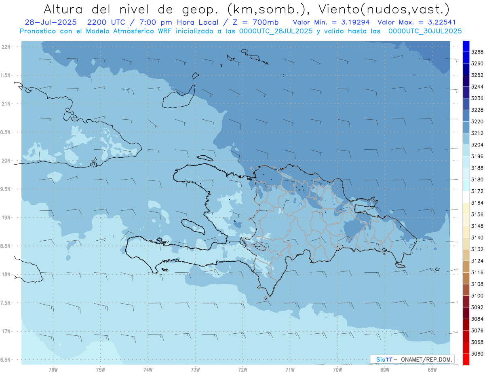Click the bright blue swatch above 3268
Image resolution: width=485 pixels, height=375 pixels.
point(466,46)
